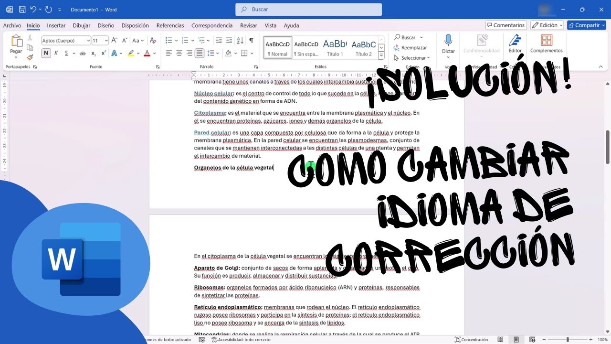Sort text with the A-Z icon
Viewport: 611px width, 344px height.
[x=240, y=41]
